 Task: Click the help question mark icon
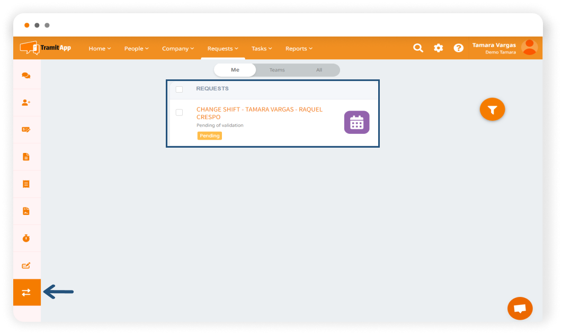[458, 48]
